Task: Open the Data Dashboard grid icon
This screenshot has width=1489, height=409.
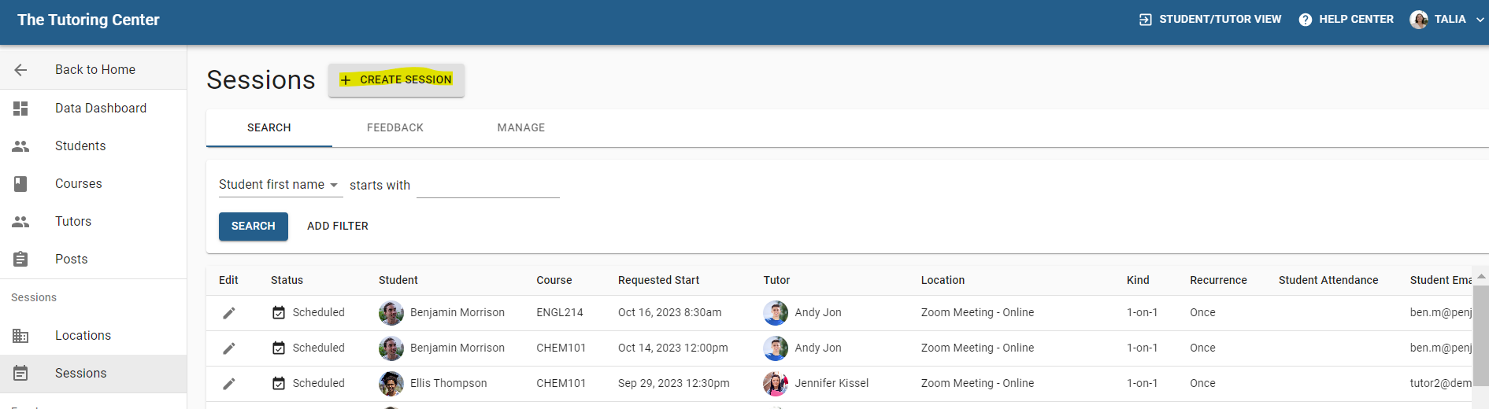Action: (x=20, y=109)
